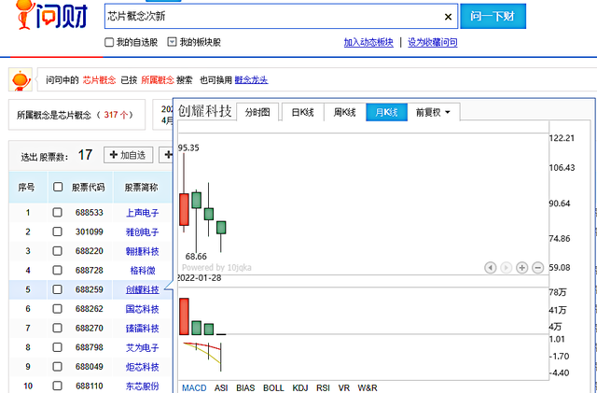Select the 月K线 tab
Image resolution: width=597 pixels, height=393 pixels.
pyautogui.click(x=386, y=112)
